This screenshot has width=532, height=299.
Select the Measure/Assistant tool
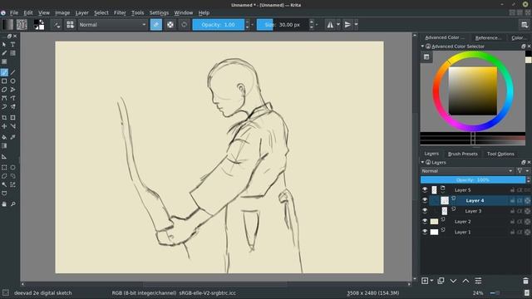pyautogui.click(x=4, y=157)
